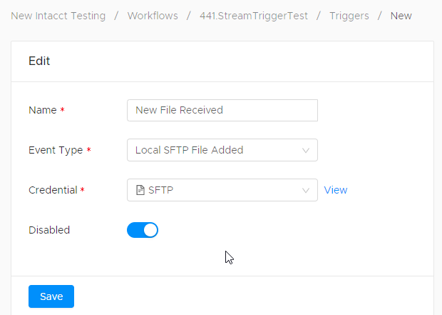Open the SFTP credential combo box
The height and width of the screenshot is (315, 442).
[222, 190]
